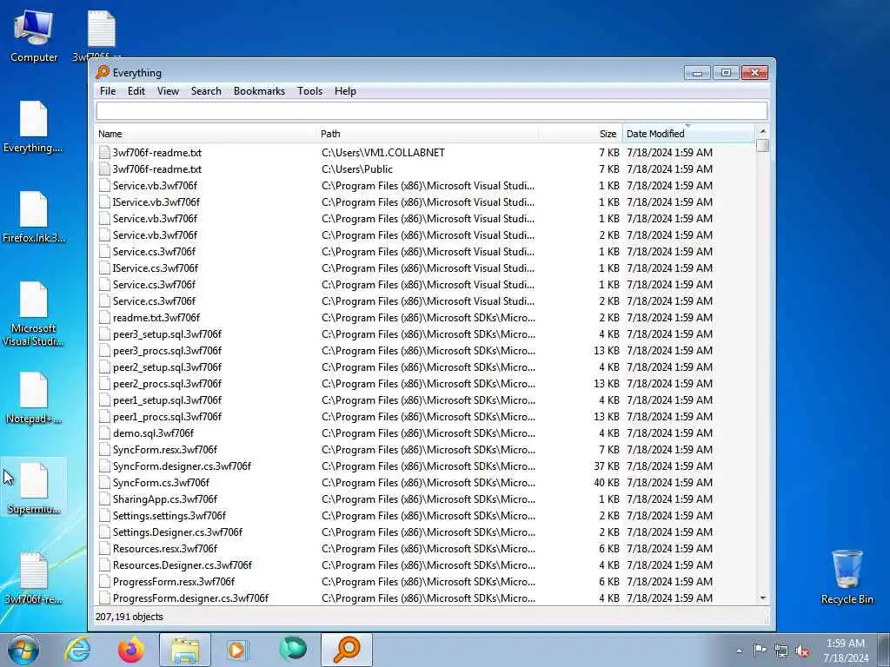Select ProgressForm.resx.3wf706f row
Image resolution: width=890 pixels, height=667 pixels.
[x=425, y=582]
